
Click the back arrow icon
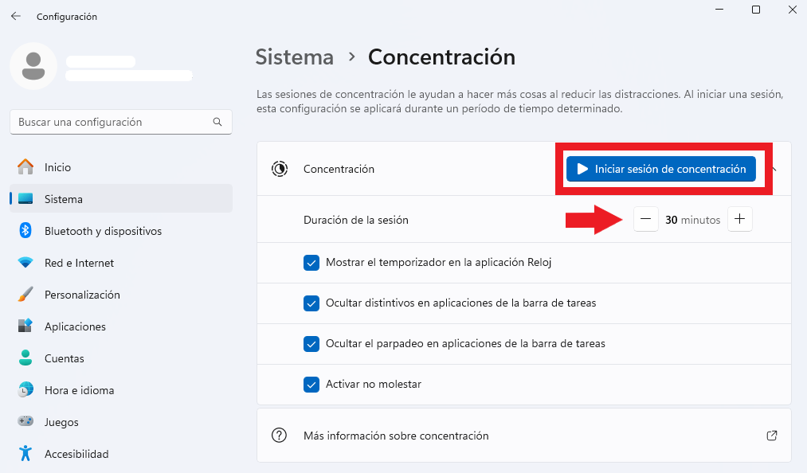pos(16,17)
